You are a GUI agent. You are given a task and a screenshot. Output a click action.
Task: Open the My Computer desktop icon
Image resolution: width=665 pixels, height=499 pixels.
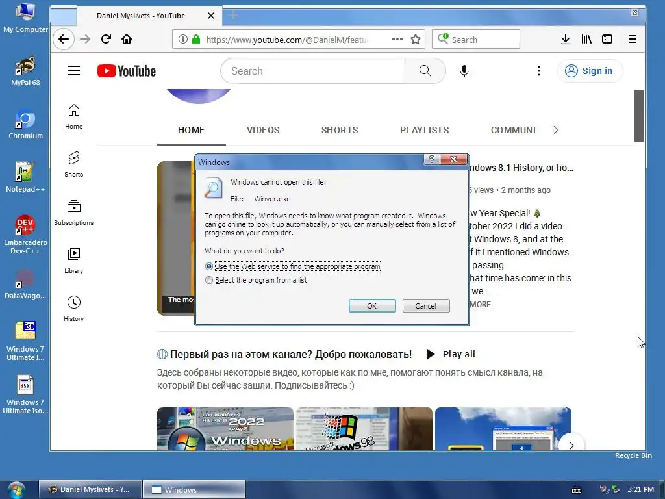(25, 18)
